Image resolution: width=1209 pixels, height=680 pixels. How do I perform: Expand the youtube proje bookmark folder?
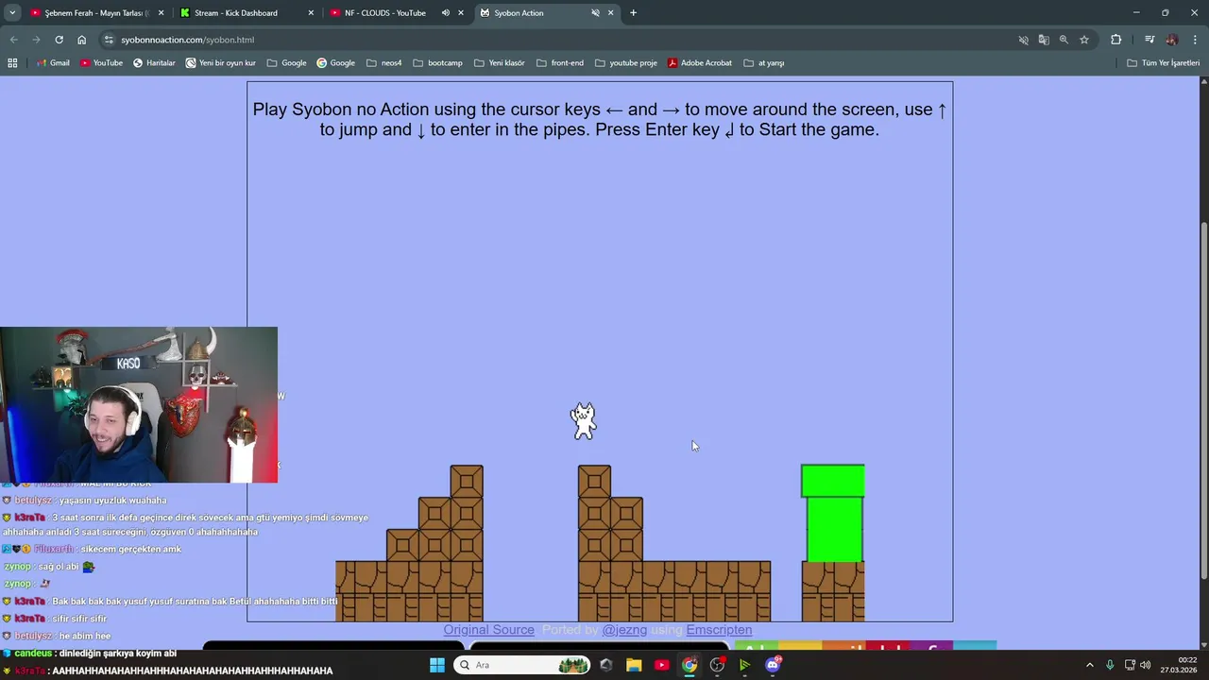coord(625,63)
